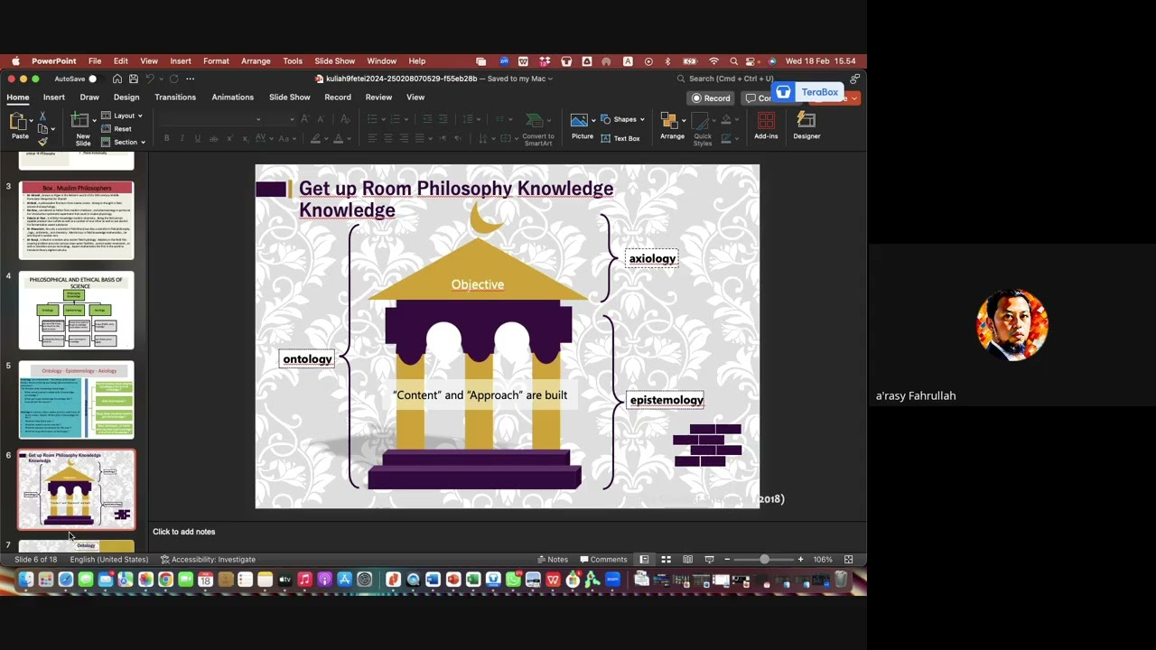This screenshot has width=1156, height=650.
Task: Save the presentation with the floppy disk icon
Action: (134, 79)
